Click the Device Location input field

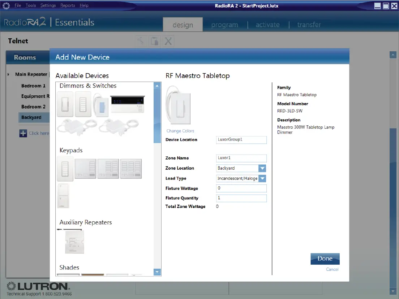click(241, 140)
